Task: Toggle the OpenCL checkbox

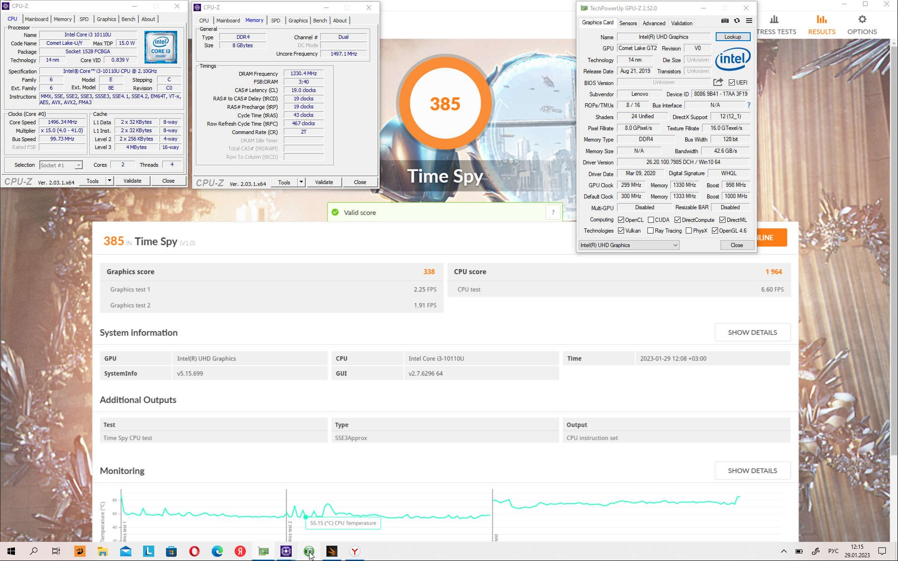Action: coord(621,220)
